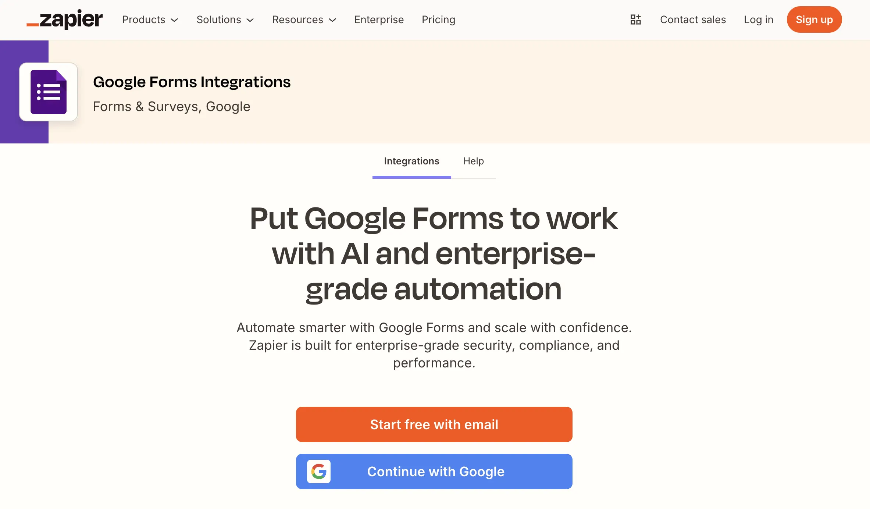Click the Google G icon
This screenshot has width=870, height=509.
click(x=319, y=471)
